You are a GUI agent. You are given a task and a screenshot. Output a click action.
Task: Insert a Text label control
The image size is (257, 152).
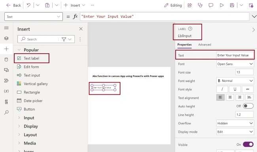point(32,58)
